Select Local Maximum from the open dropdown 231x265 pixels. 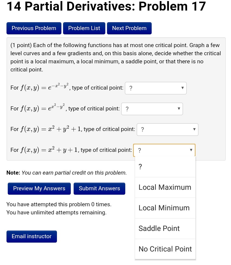click(165, 187)
